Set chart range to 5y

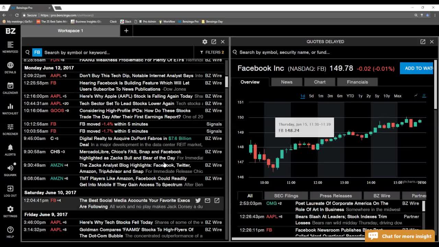click(x=377, y=96)
